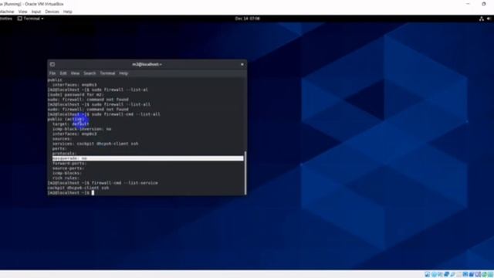Click the 'rich rules:' line

[x=66, y=178]
